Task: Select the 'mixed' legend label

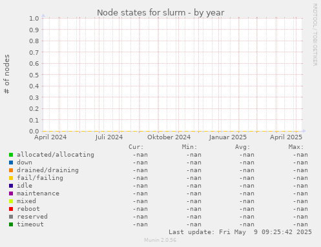Action: pos(26,201)
